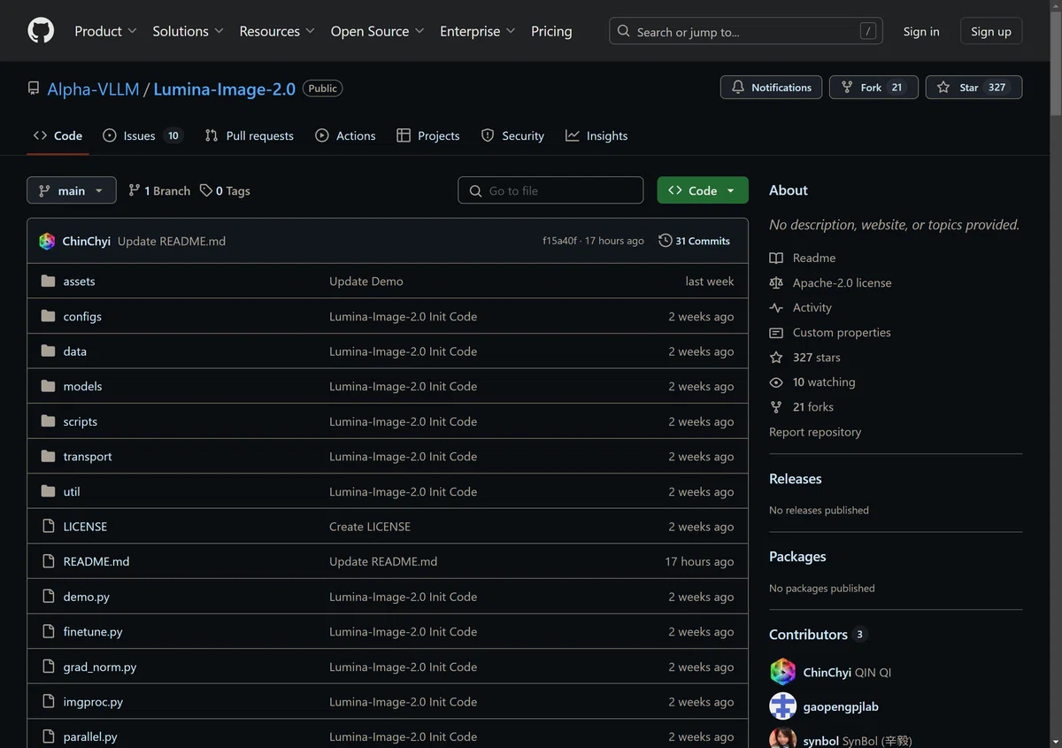Screen dimensions: 1062x748
Task: Expand the Product menu
Action: click(105, 31)
